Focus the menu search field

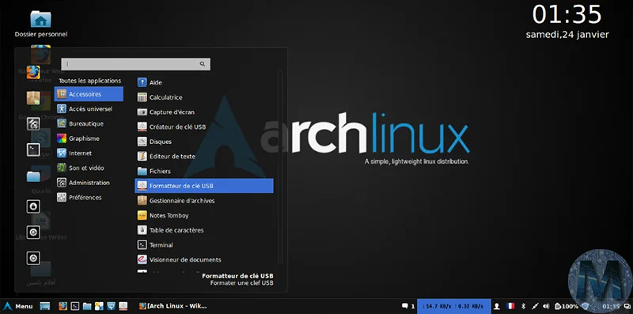pyautogui.click(x=135, y=64)
